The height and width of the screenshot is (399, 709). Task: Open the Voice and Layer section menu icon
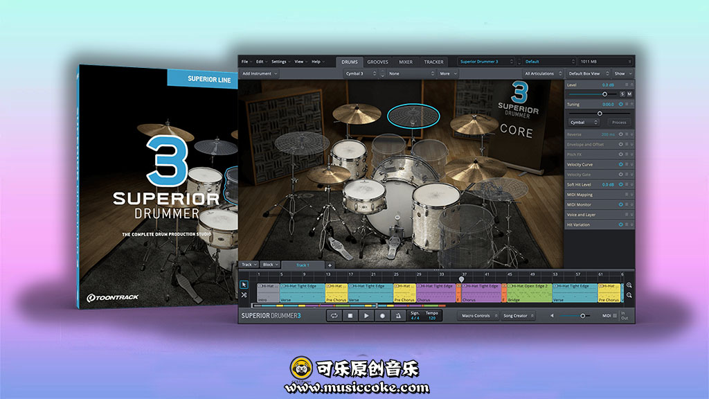click(x=627, y=215)
